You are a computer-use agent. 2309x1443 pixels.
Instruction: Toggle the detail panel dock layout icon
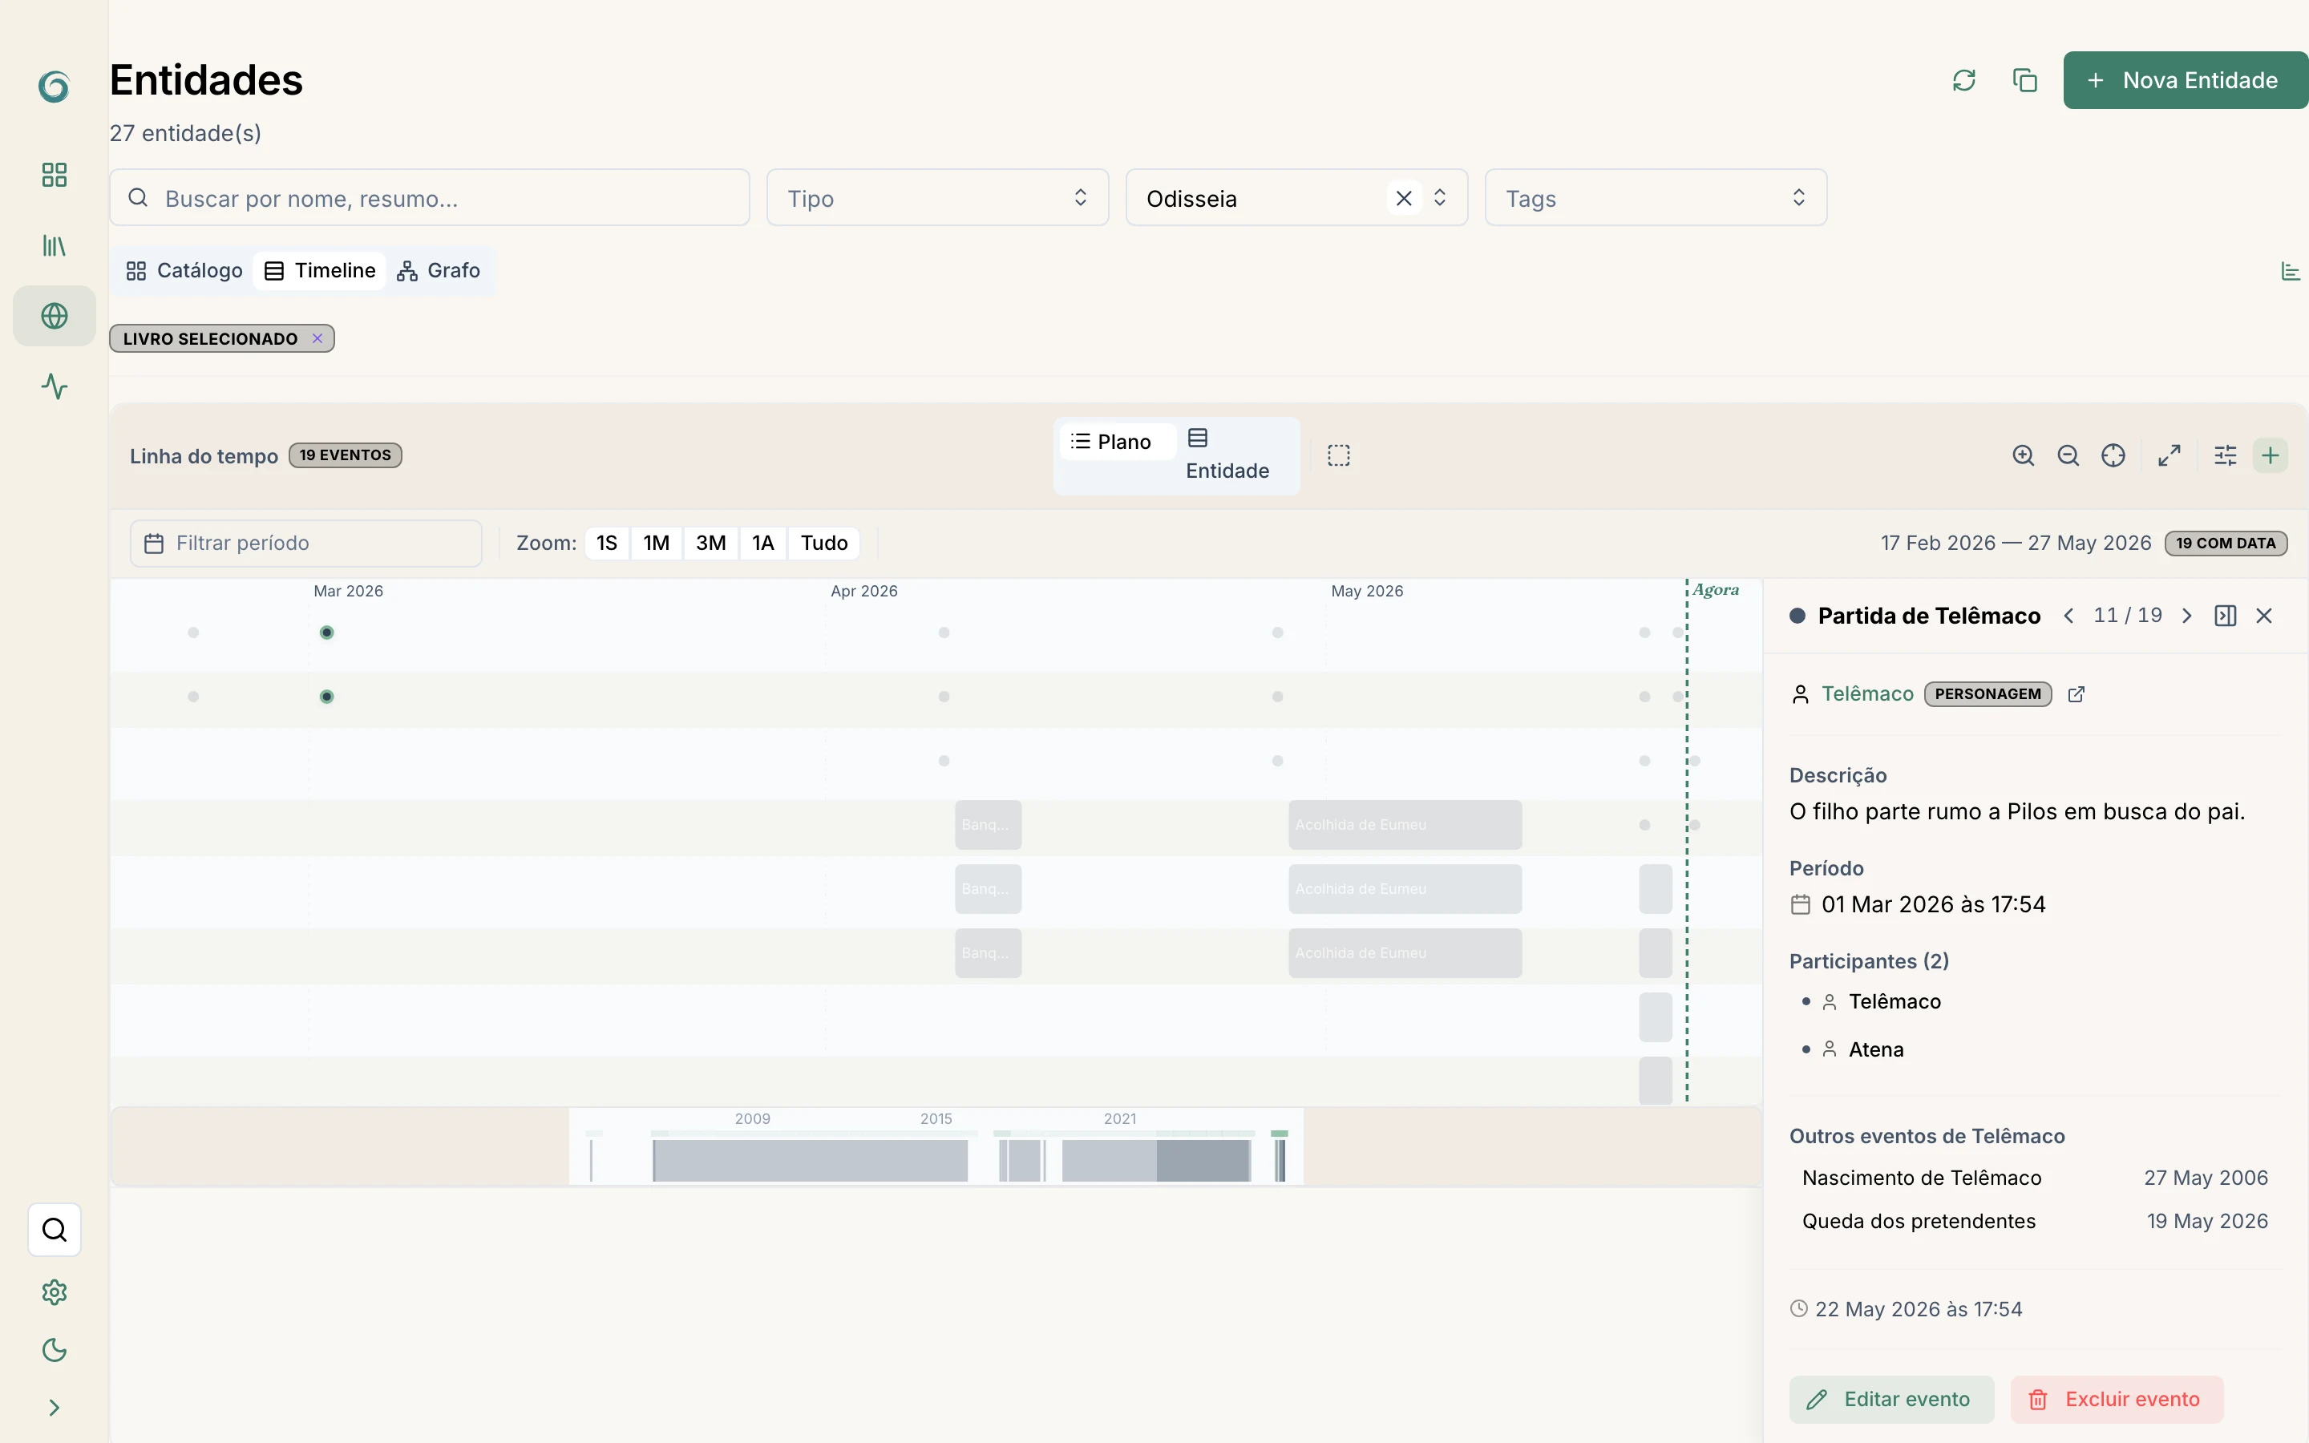click(2225, 616)
